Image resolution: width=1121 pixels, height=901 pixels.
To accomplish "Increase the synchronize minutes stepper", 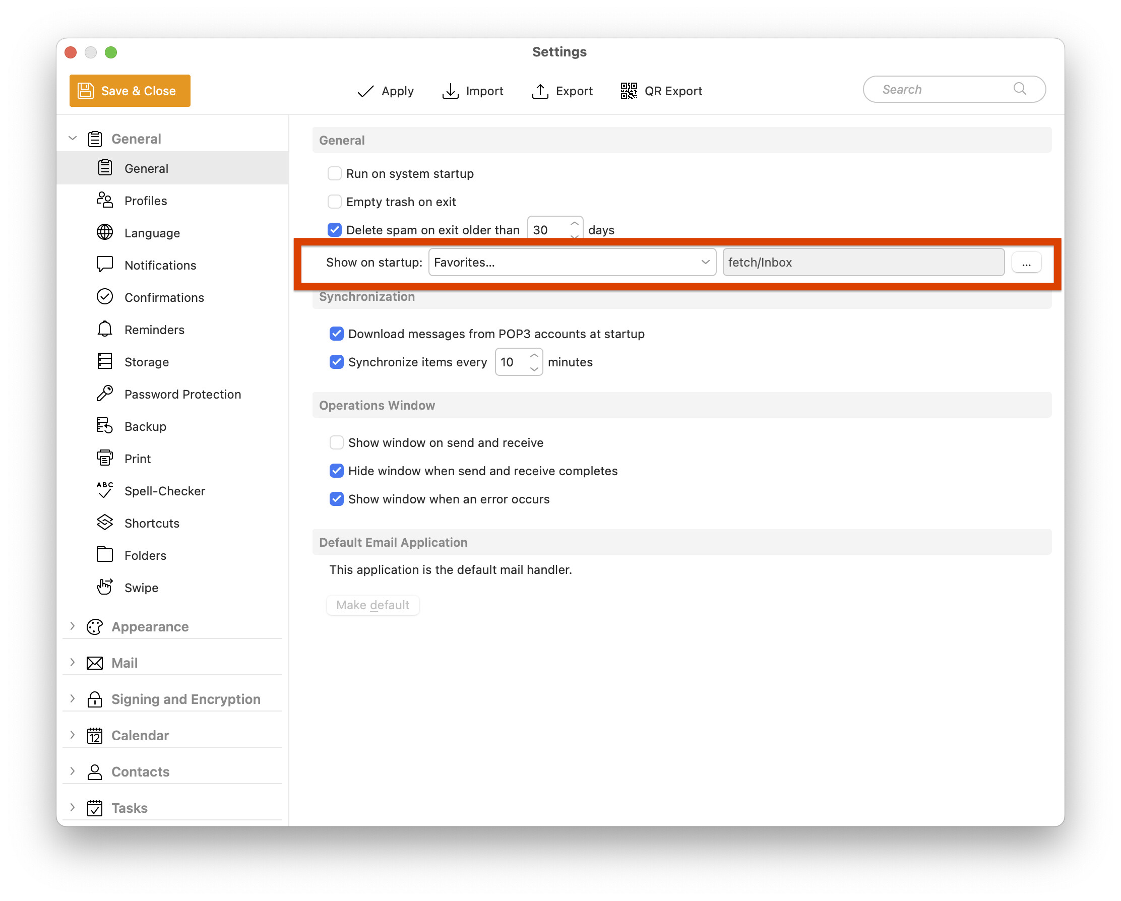I will click(534, 356).
